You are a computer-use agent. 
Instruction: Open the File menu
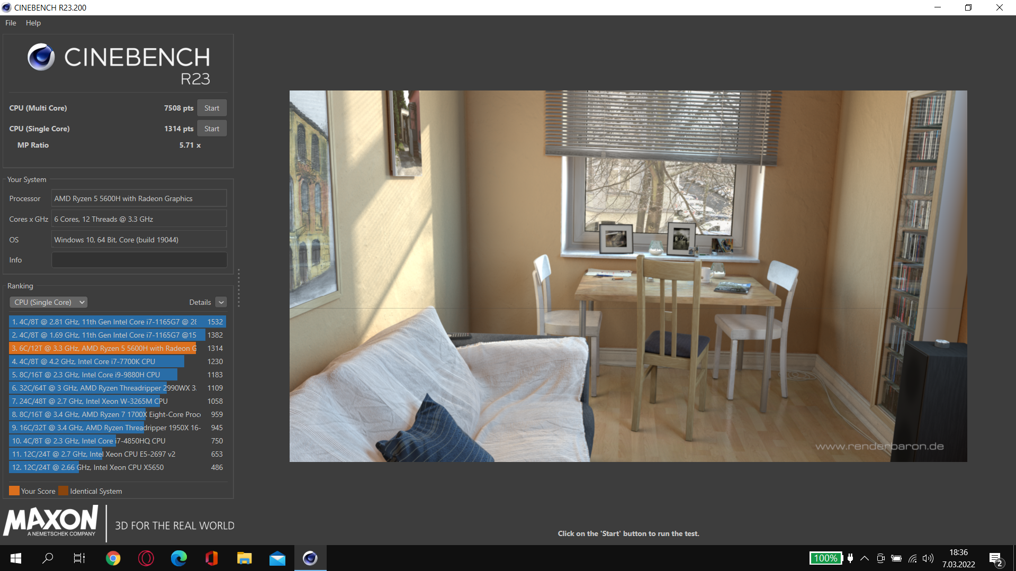click(11, 23)
